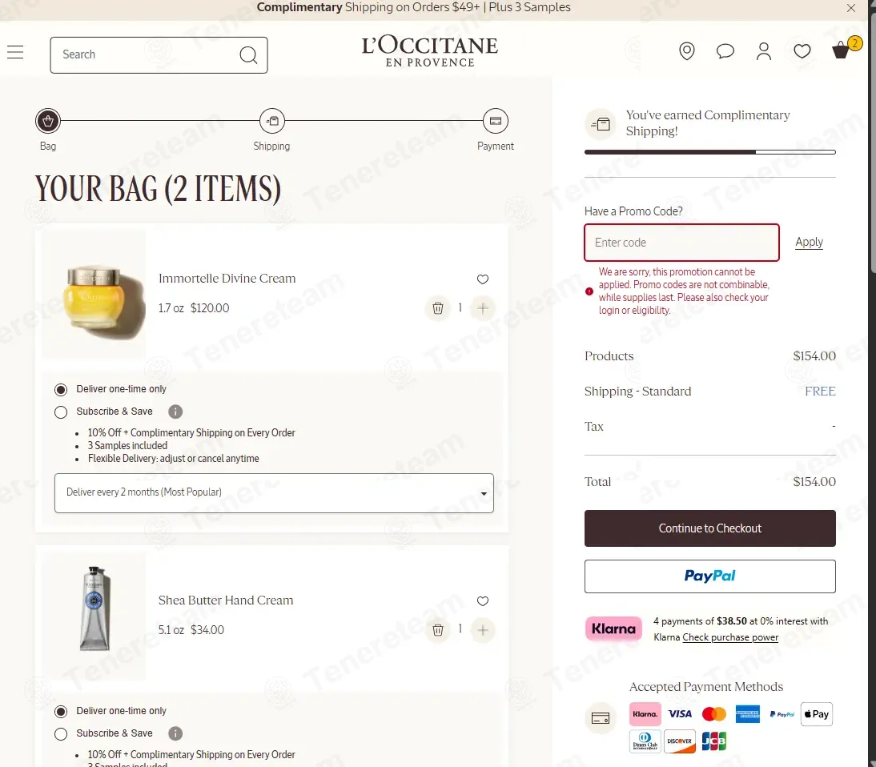The image size is (876, 767).
Task: Go to the Shipping step
Action: point(272,121)
